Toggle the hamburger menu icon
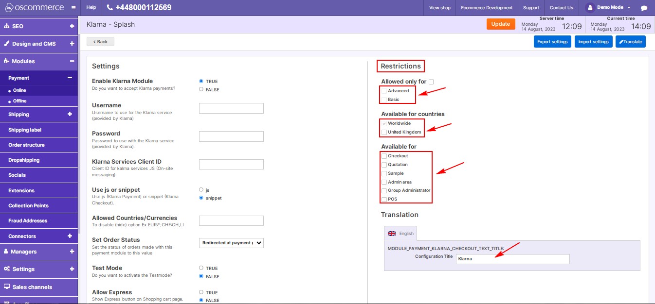This screenshot has height=304, width=655. tap(73, 8)
